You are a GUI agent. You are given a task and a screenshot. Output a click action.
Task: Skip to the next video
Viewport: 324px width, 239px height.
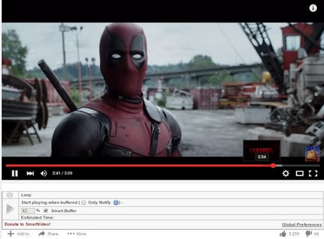pos(30,173)
